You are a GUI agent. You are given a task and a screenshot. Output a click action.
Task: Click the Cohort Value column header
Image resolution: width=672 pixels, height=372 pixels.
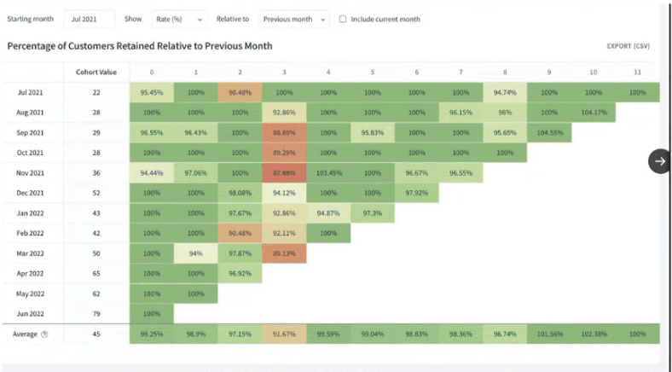coord(96,73)
